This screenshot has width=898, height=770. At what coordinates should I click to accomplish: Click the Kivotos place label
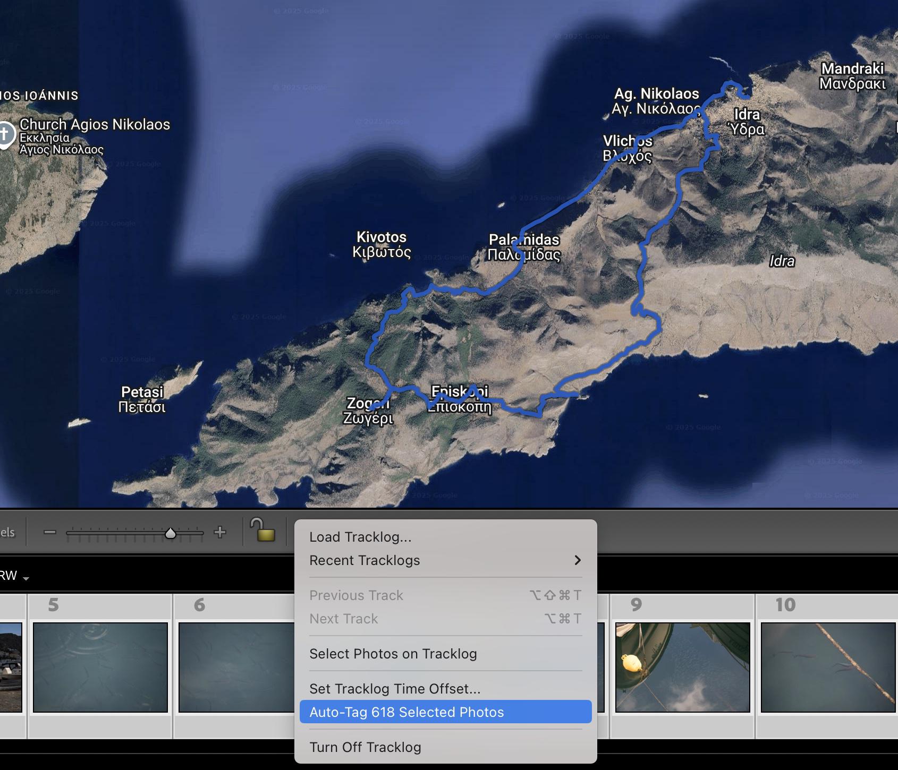pyautogui.click(x=382, y=244)
